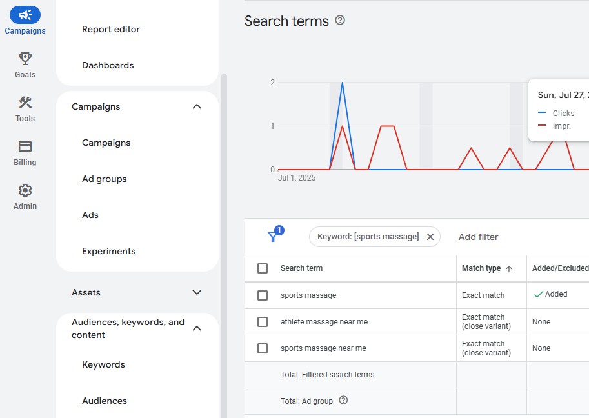Check athlete massage near me row checkbox
Viewport: 589px width, 418px height.
tap(263, 322)
